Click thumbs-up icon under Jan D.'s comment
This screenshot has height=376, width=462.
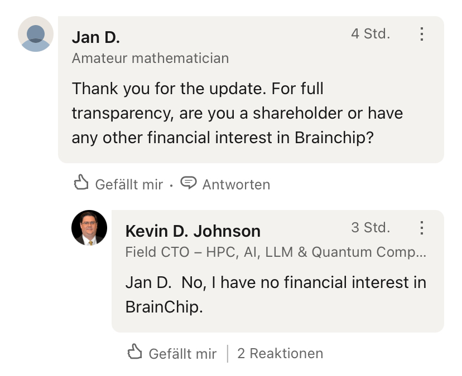81,183
